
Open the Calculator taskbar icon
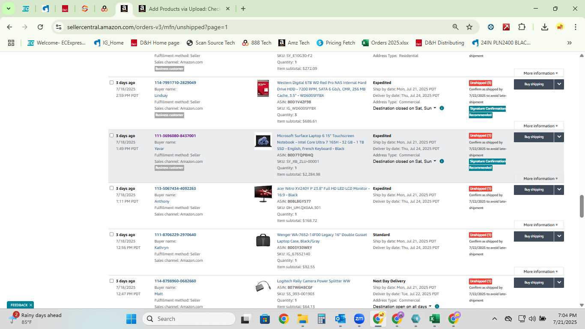pos(322,319)
